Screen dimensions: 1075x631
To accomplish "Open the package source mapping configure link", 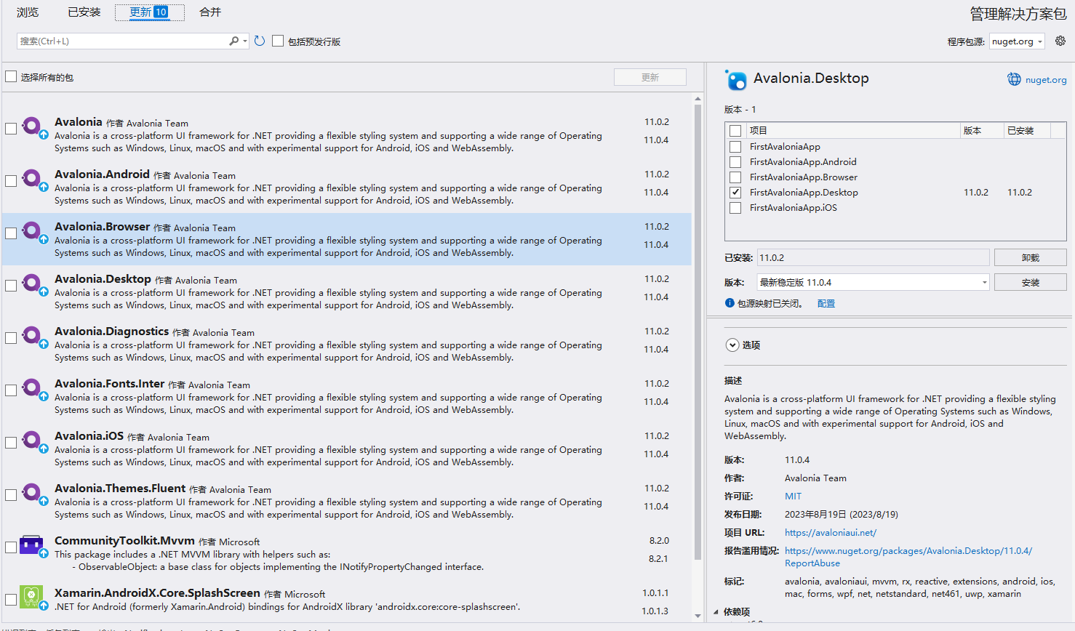I will pos(826,303).
